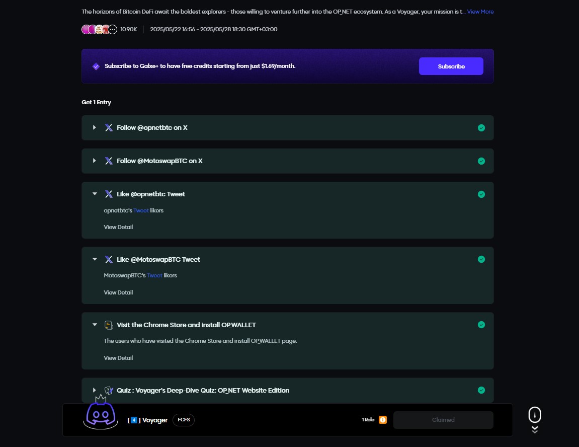Viewport: 579px width, 447px height.
Task: Collapse the Like @opnetbtc Tweet task
Action: 94,194
